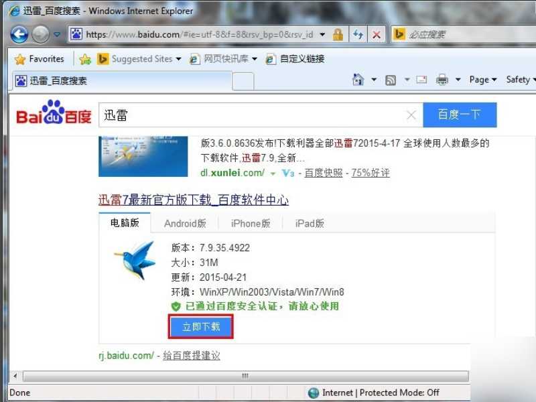The image size is (536, 402).
Task: Open the Safety menu
Action: pos(521,80)
